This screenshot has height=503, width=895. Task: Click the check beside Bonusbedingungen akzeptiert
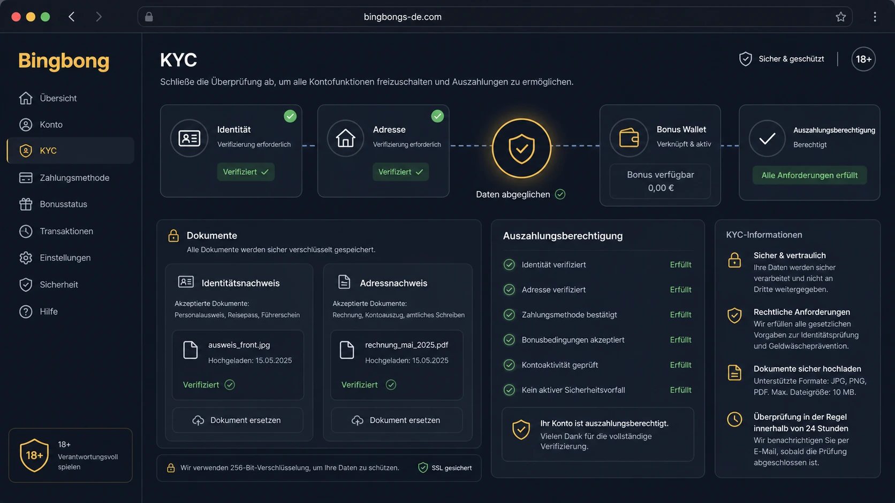click(509, 340)
